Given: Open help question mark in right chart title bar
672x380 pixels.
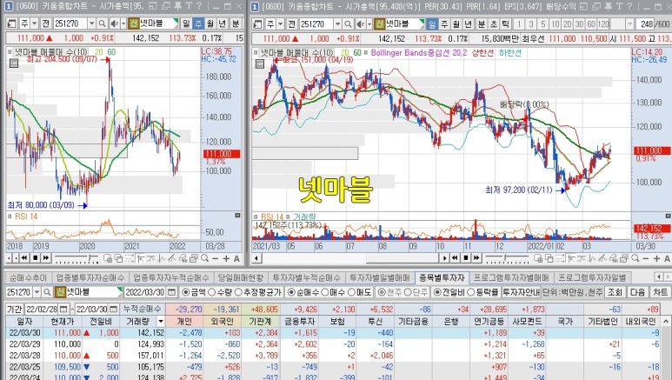Looking at the screenshot, I should click(x=629, y=6).
